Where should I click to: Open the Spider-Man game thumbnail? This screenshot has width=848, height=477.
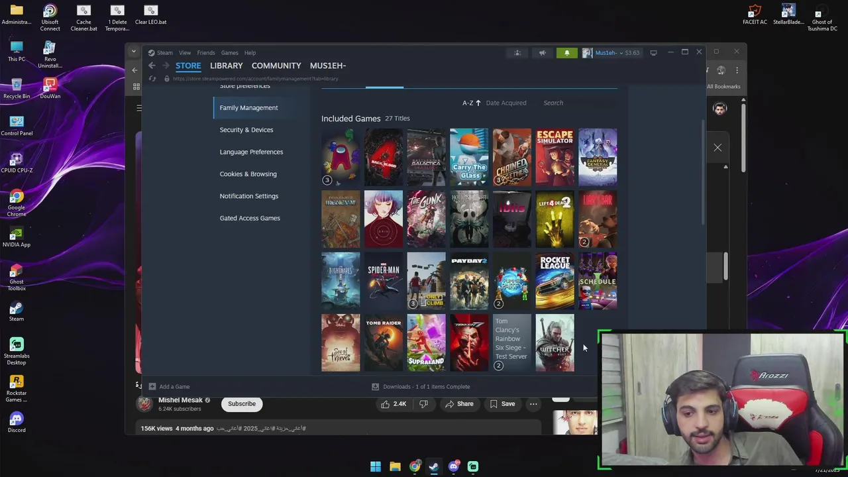point(384,281)
